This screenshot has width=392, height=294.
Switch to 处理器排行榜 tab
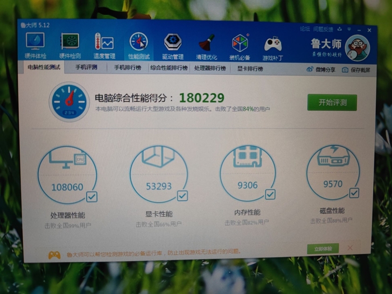coord(210,68)
